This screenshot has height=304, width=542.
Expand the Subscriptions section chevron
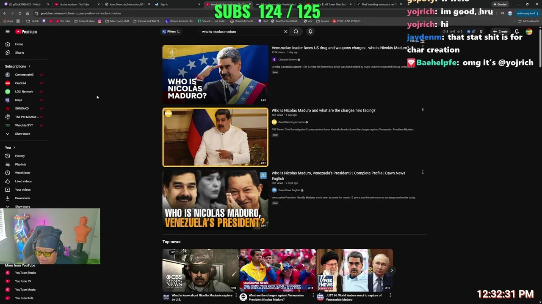[29, 66]
